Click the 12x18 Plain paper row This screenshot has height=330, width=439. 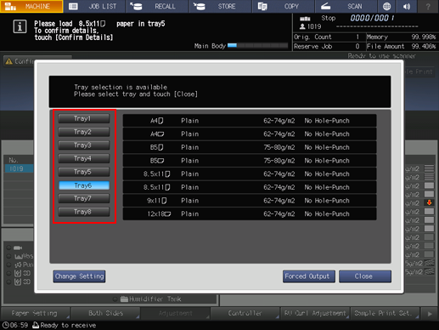[x=250, y=213]
